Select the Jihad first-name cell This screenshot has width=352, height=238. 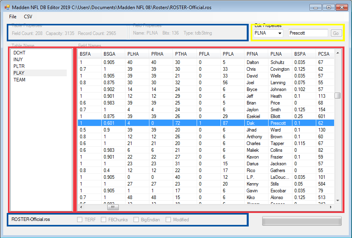[x=256, y=130]
